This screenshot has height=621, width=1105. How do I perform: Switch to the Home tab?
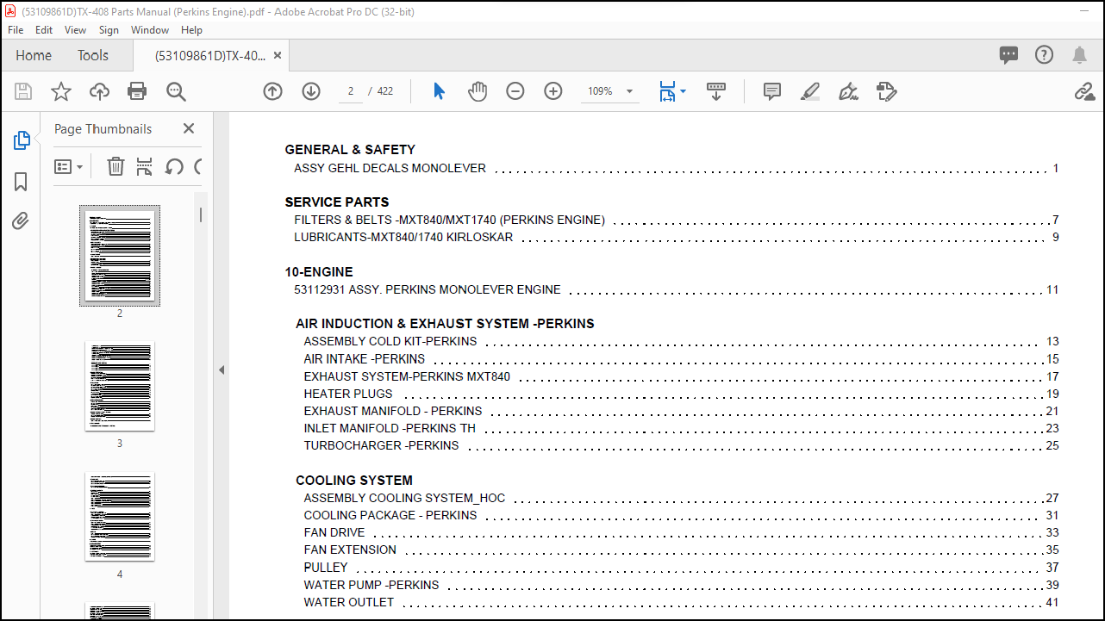[x=34, y=55]
